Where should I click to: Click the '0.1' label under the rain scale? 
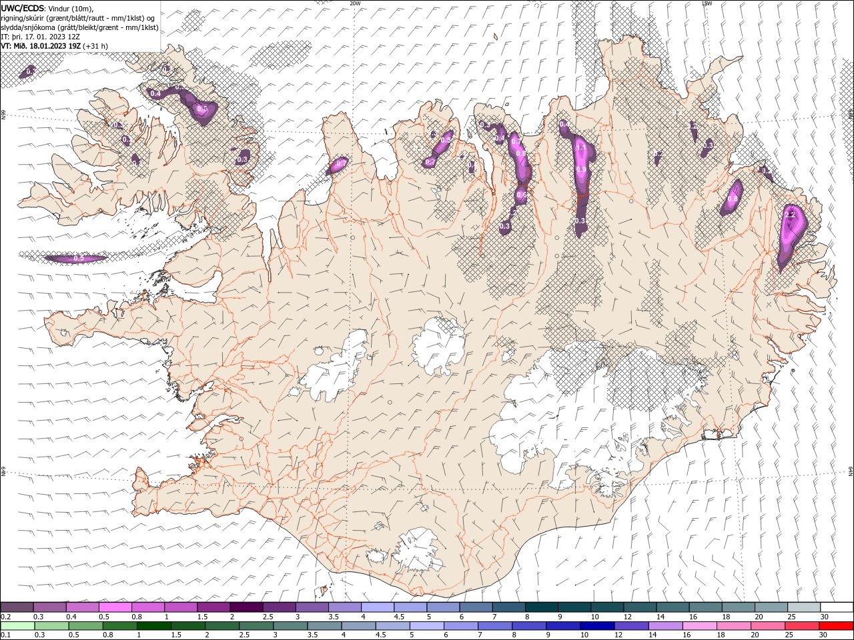point(6,635)
